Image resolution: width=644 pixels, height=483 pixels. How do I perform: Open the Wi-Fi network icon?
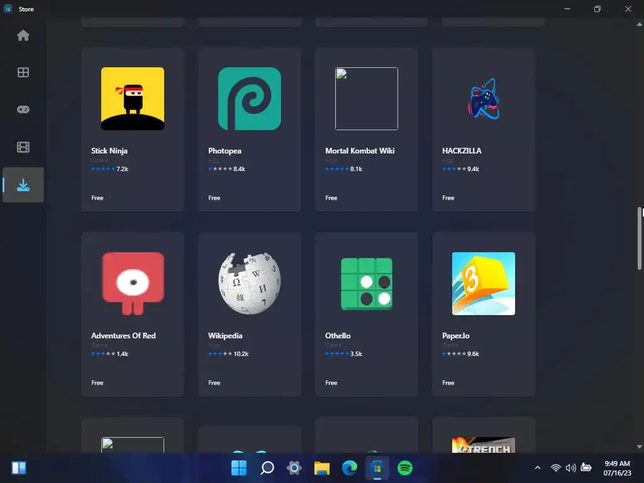pos(556,468)
